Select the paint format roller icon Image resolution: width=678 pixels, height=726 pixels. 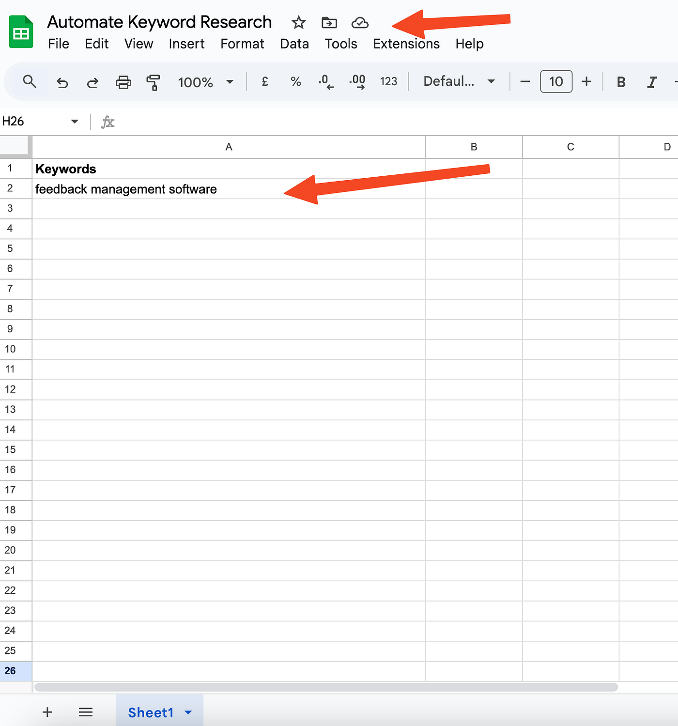153,82
